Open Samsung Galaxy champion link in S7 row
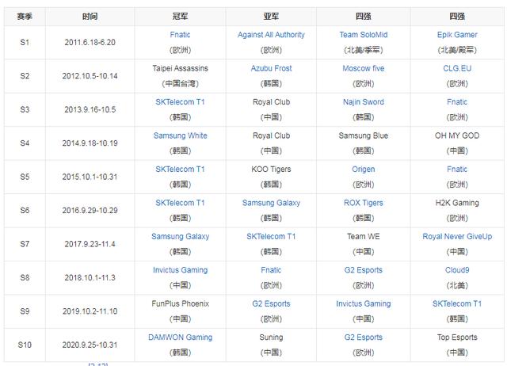 pos(180,236)
